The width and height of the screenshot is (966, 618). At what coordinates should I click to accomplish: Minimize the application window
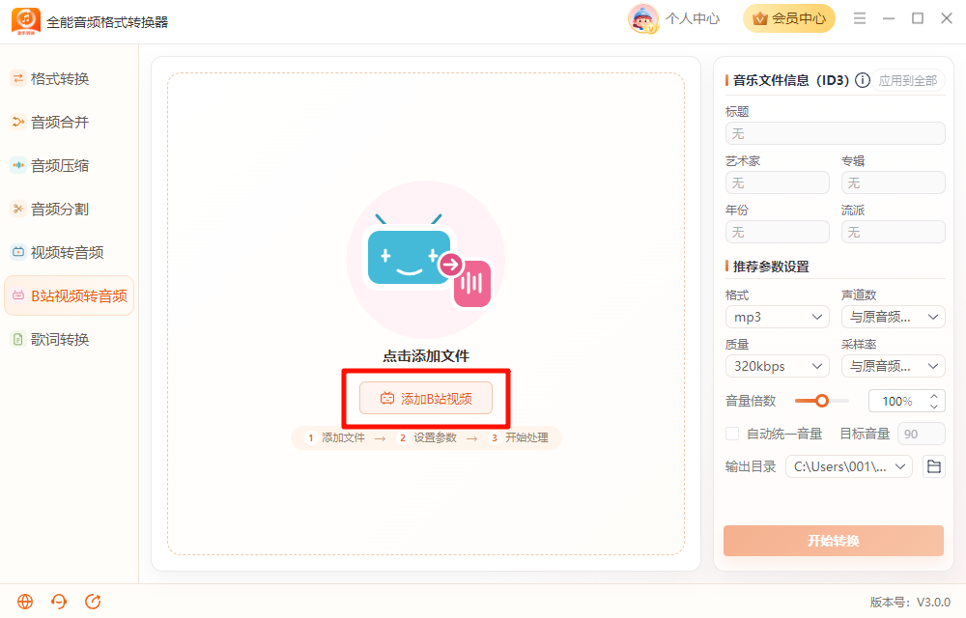point(889,18)
